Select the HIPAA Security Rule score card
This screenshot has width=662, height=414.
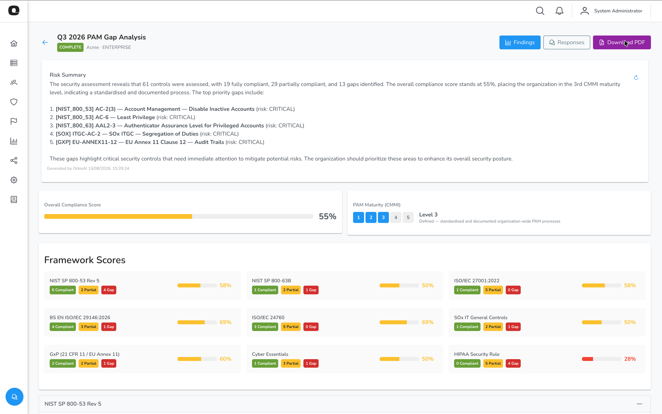[547, 359]
